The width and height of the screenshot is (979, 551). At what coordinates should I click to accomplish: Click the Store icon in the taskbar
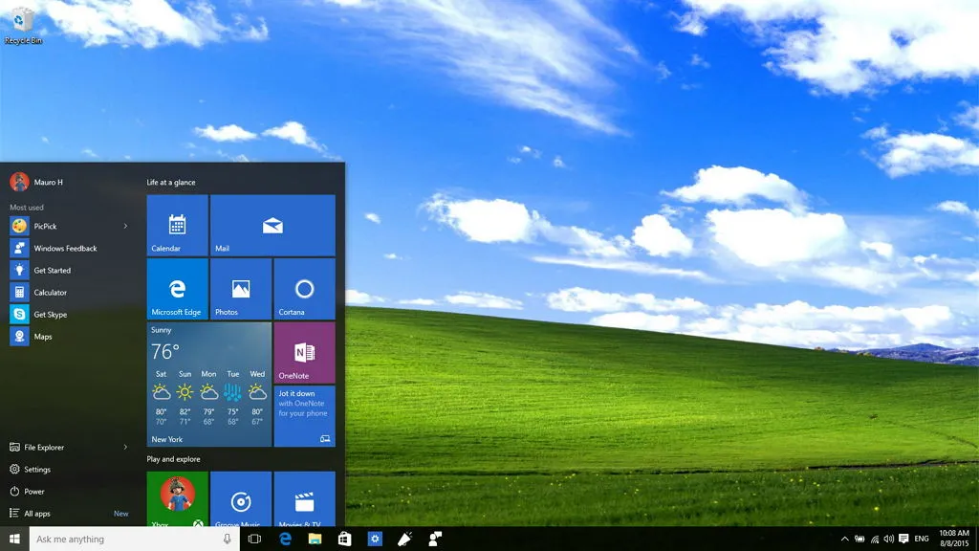[x=344, y=539]
